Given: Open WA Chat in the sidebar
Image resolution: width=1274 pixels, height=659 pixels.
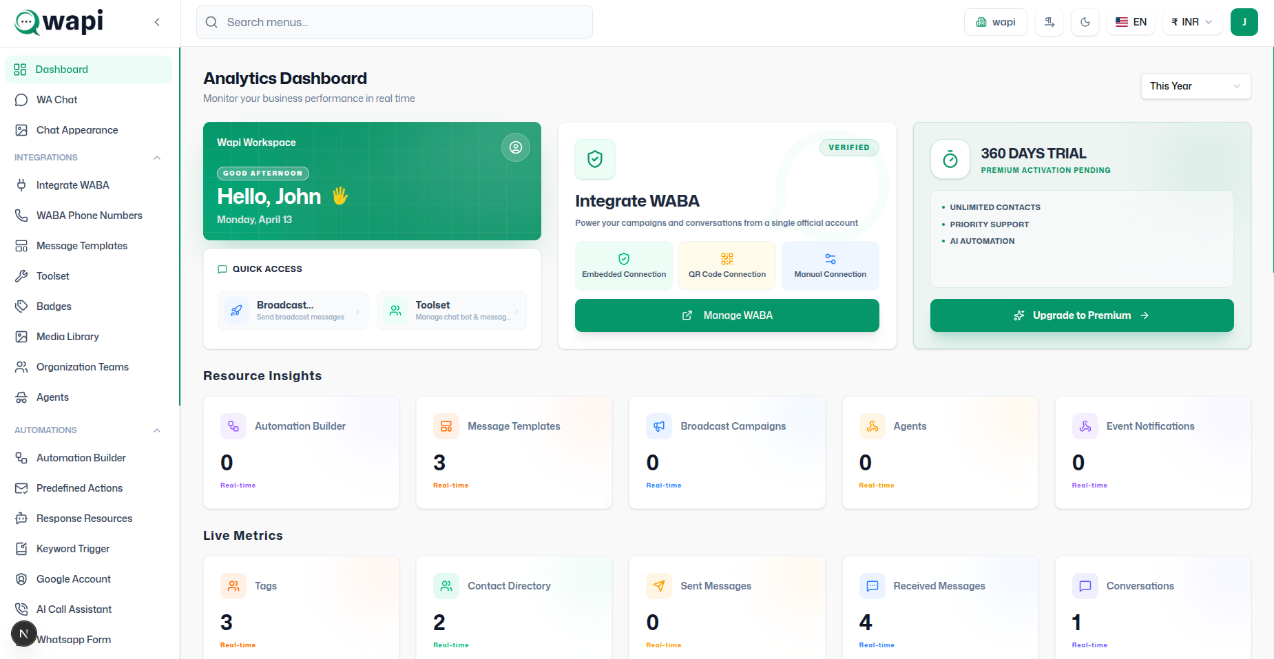Looking at the screenshot, I should 88,100.
